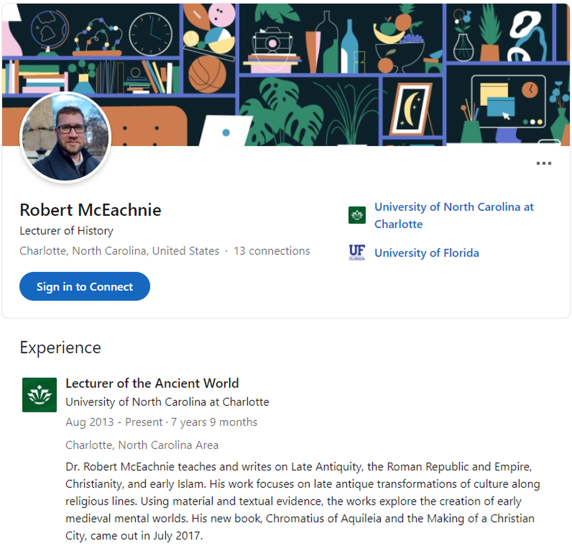Click Robert McEachnie's profile photo
Screen dimensions: 572x546
66,136
